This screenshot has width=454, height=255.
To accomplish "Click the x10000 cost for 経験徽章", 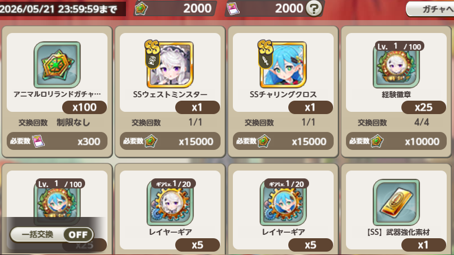I will (x=396, y=141).
